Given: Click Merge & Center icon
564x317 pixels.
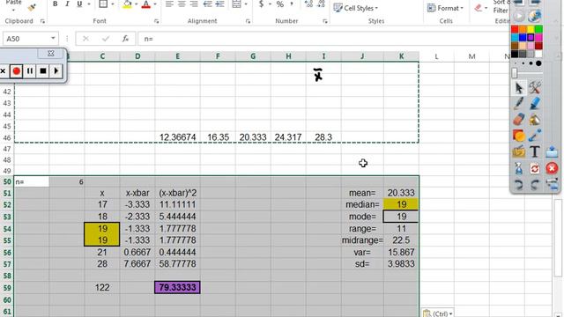Looking at the screenshot, I should point(236,4).
